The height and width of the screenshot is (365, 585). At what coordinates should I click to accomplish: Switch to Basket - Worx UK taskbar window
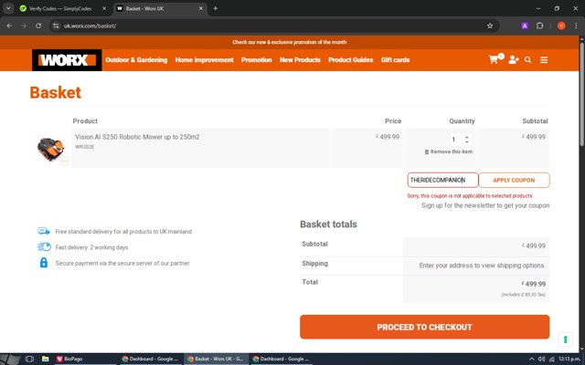point(216,359)
